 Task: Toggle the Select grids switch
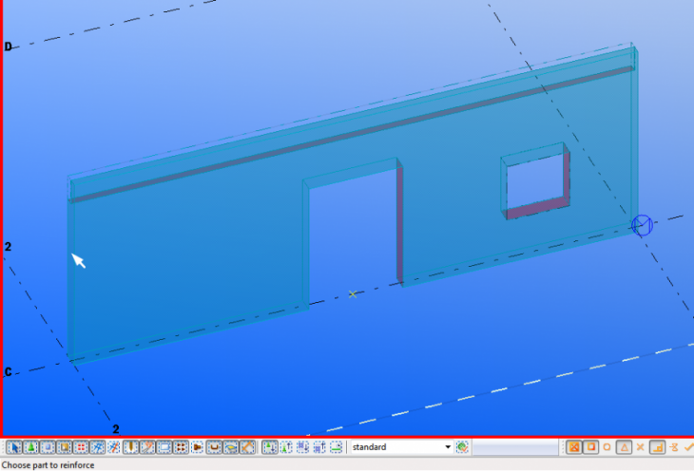coord(97,447)
